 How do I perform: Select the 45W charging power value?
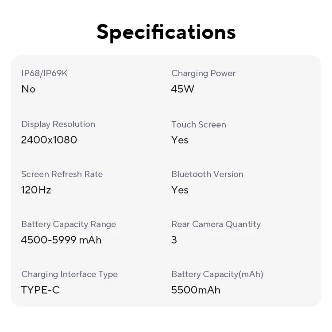(x=183, y=89)
